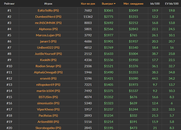Open DumbestNerd (PS) player link
The height and width of the screenshot is (130, 181).
coord(48,17)
